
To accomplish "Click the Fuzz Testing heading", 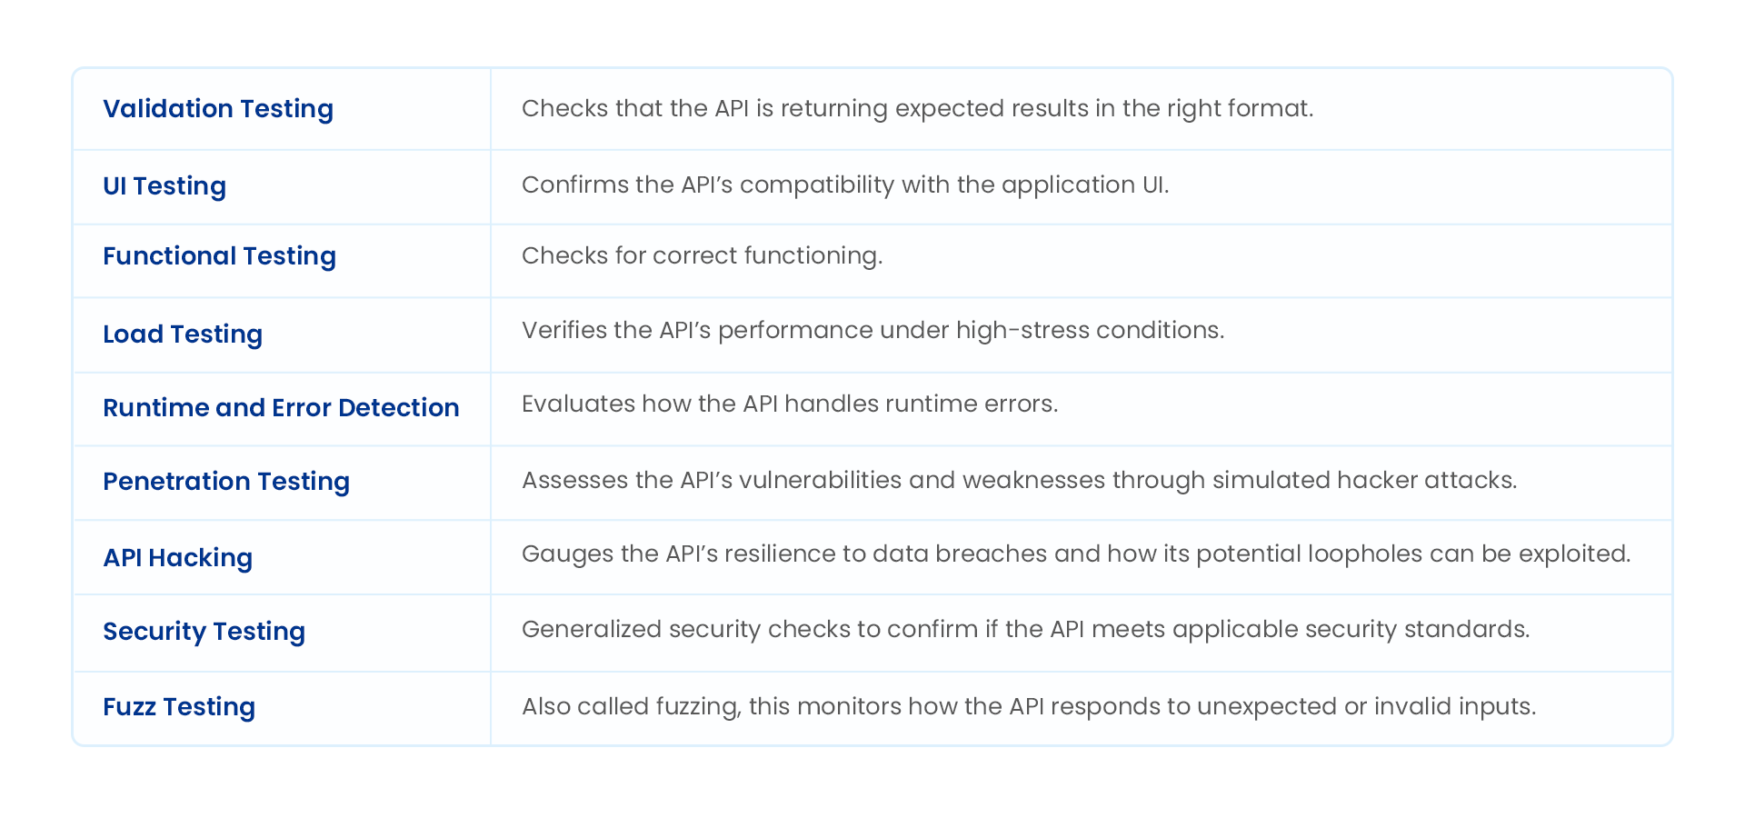I will tap(179, 707).
